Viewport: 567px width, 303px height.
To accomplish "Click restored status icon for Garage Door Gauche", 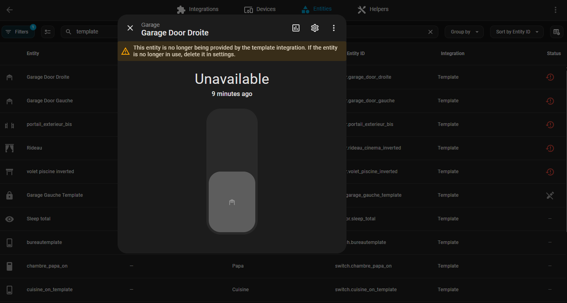I will pyautogui.click(x=550, y=101).
